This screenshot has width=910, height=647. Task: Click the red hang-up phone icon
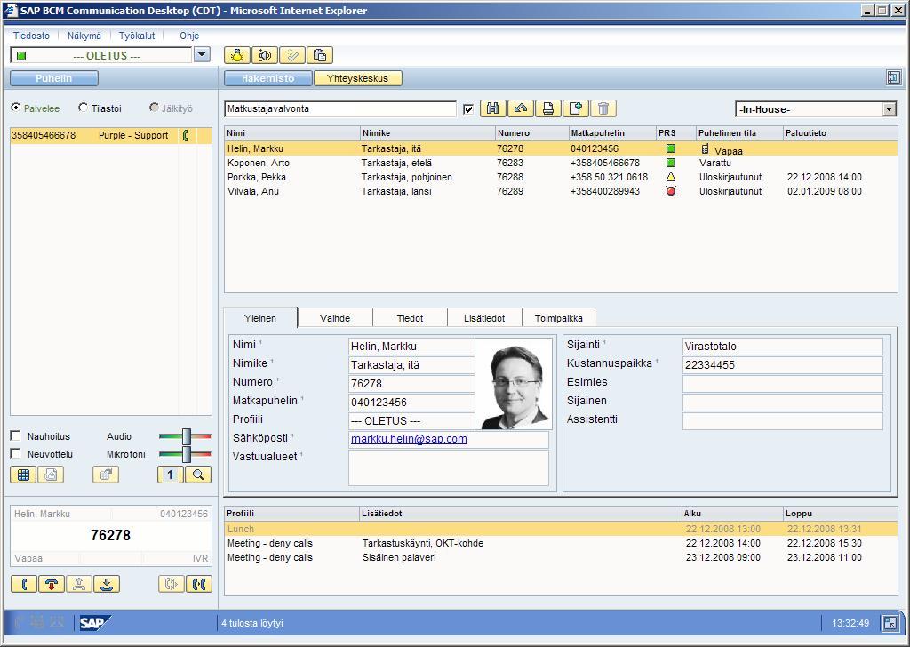coord(51,584)
